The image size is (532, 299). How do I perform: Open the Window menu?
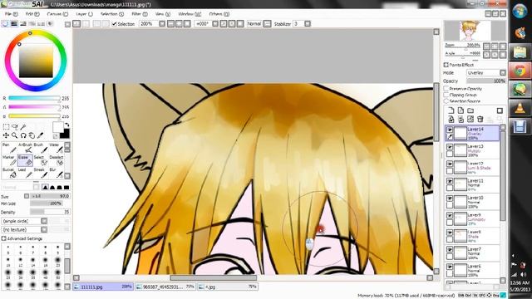click(190, 14)
